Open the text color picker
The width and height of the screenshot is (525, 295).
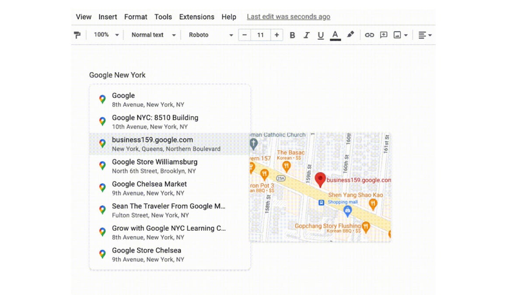[335, 35]
